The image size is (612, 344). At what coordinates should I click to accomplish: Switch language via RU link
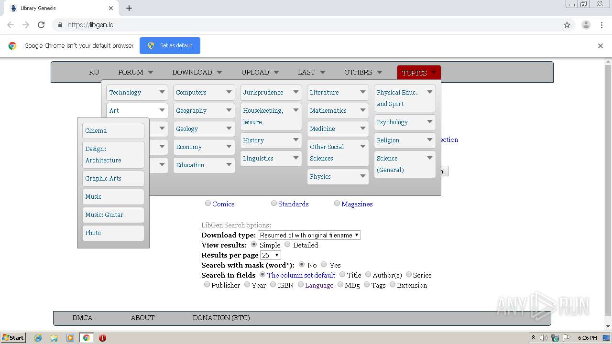tap(94, 72)
